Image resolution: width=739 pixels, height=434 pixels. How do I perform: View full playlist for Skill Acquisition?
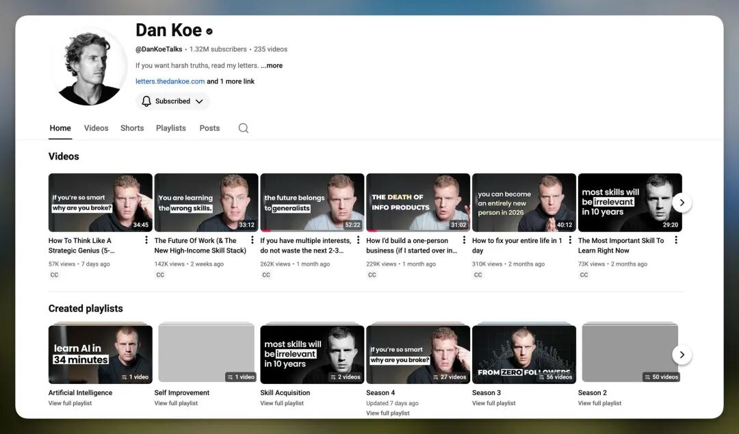tap(283, 403)
